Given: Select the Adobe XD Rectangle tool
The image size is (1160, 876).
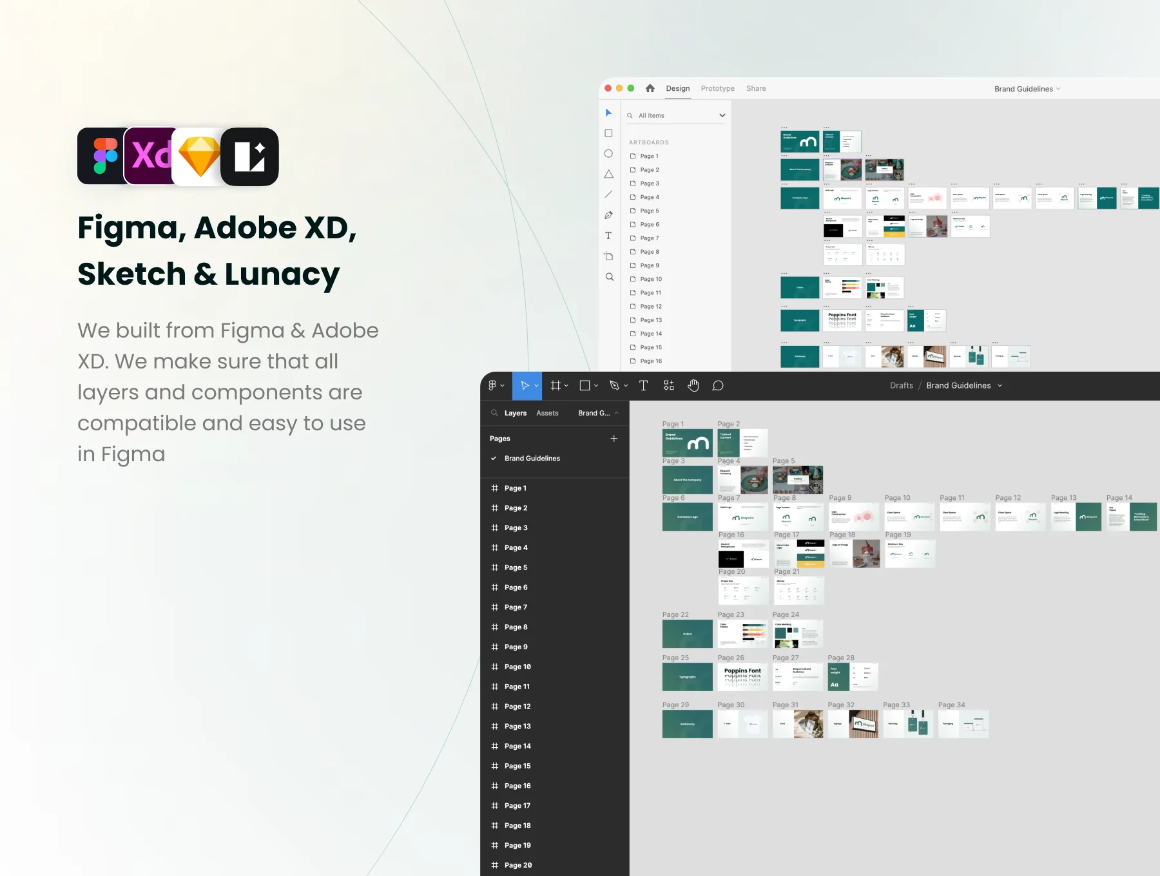Looking at the screenshot, I should 608,133.
